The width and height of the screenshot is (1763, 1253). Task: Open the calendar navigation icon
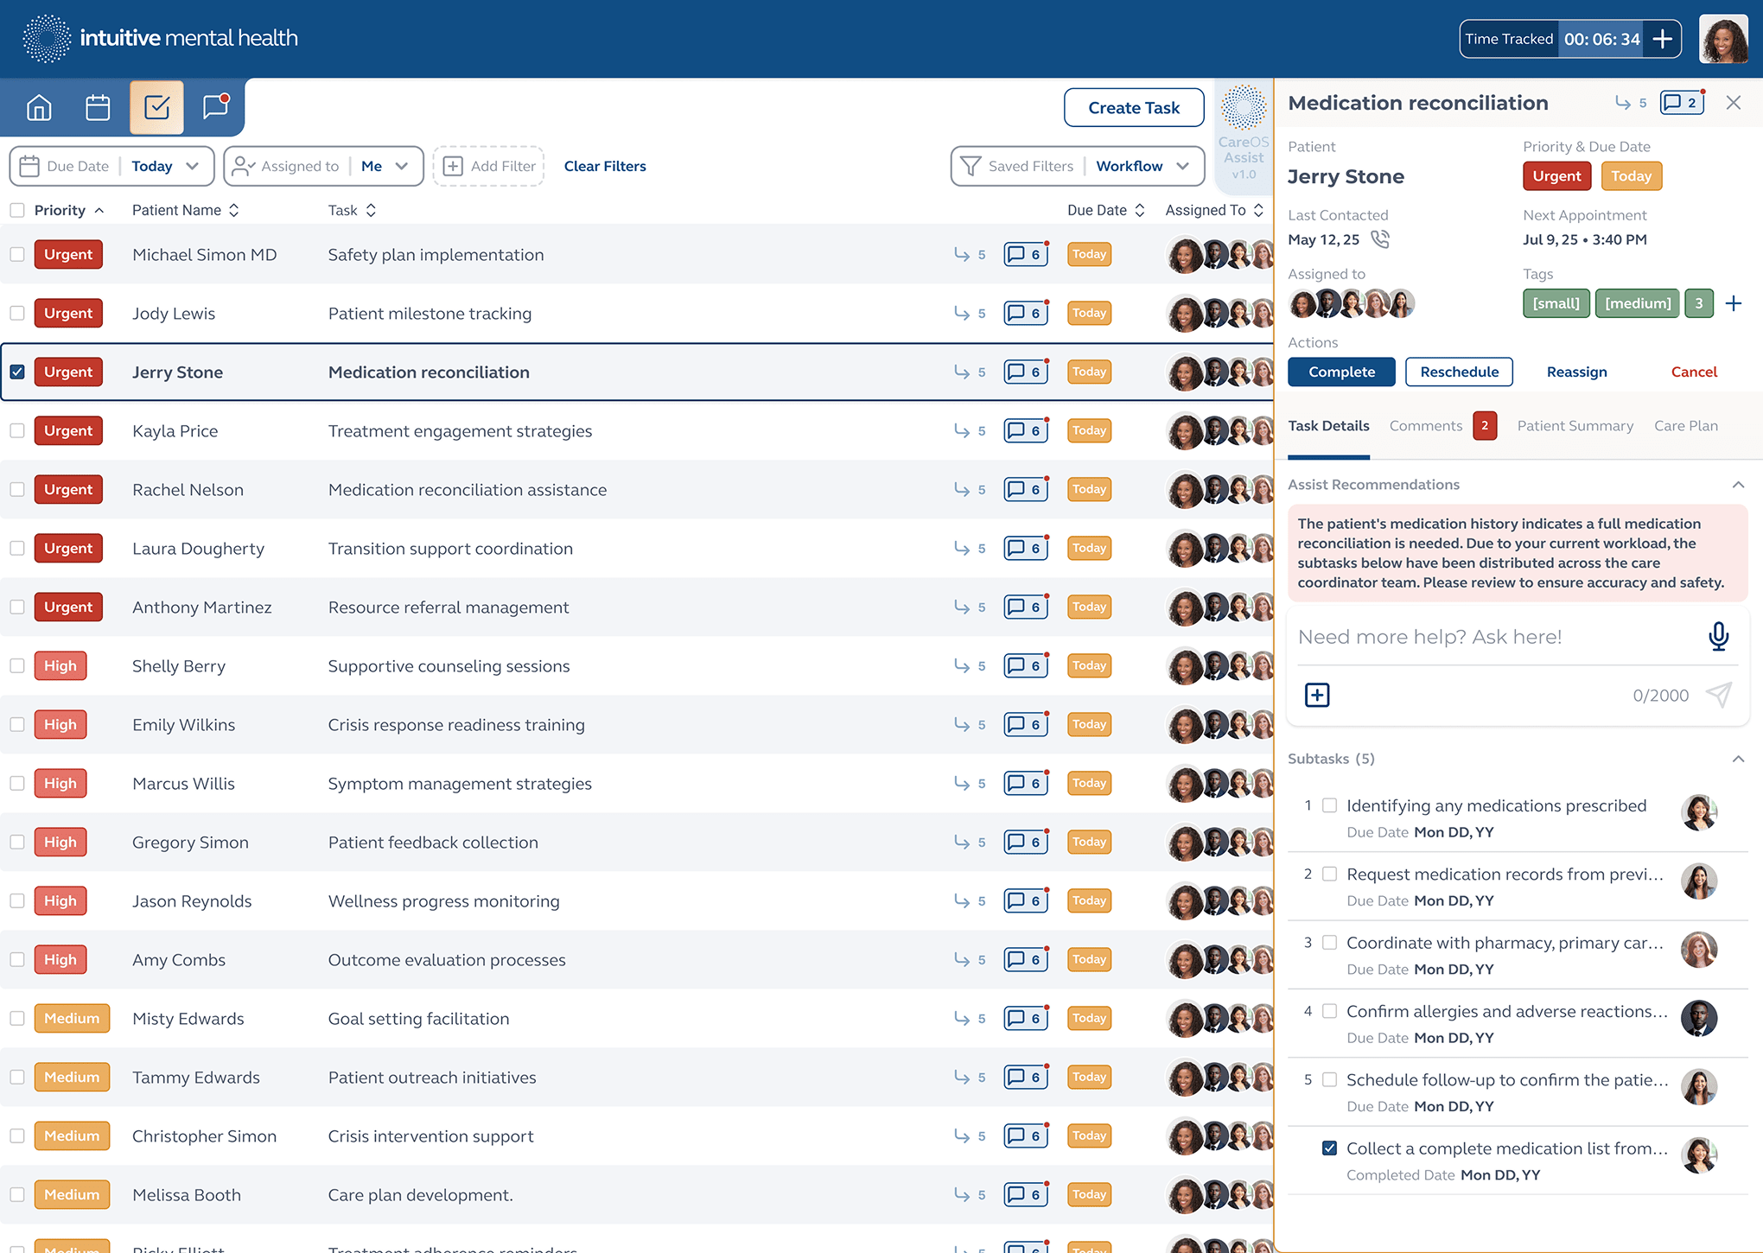[98, 108]
